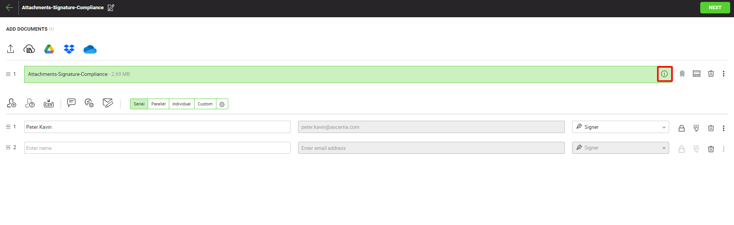Switch to Parallel workflow mode
Viewport: 734px width, 225px height.
[158, 104]
